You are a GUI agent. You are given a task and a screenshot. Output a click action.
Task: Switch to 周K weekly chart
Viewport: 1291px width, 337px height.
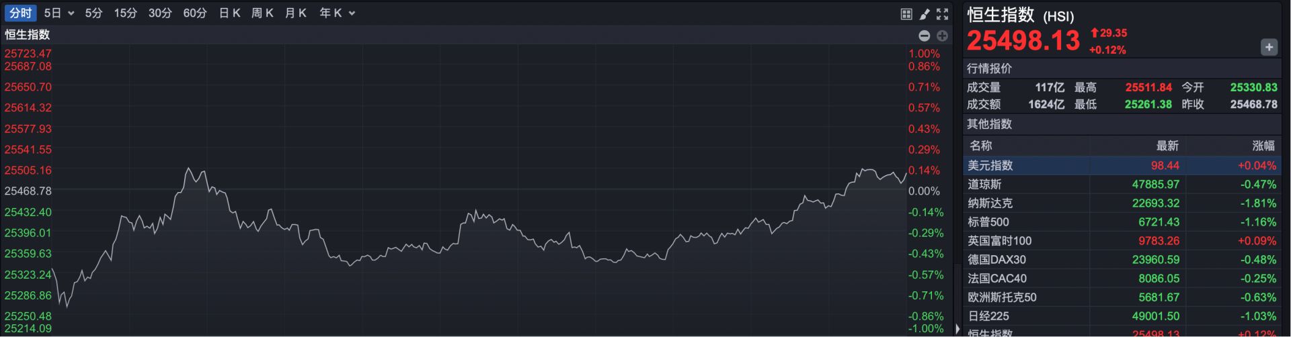(x=262, y=13)
